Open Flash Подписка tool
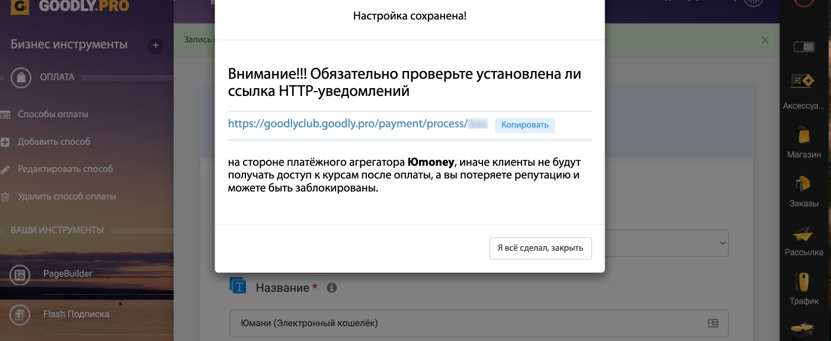 click(x=76, y=314)
